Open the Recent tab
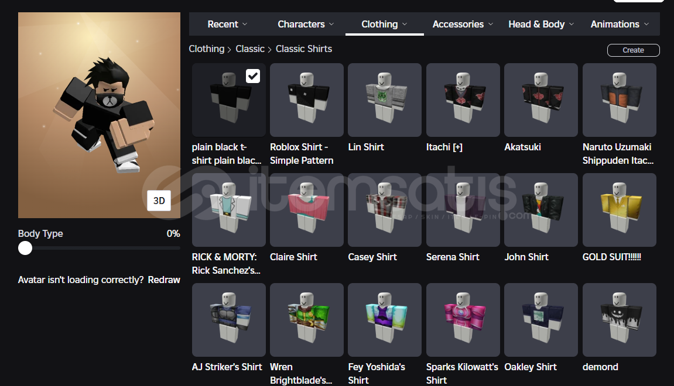Image resolution: width=674 pixels, height=386 pixels. 227,24
